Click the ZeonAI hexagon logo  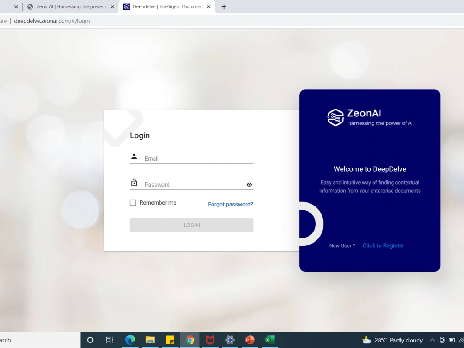(x=335, y=117)
